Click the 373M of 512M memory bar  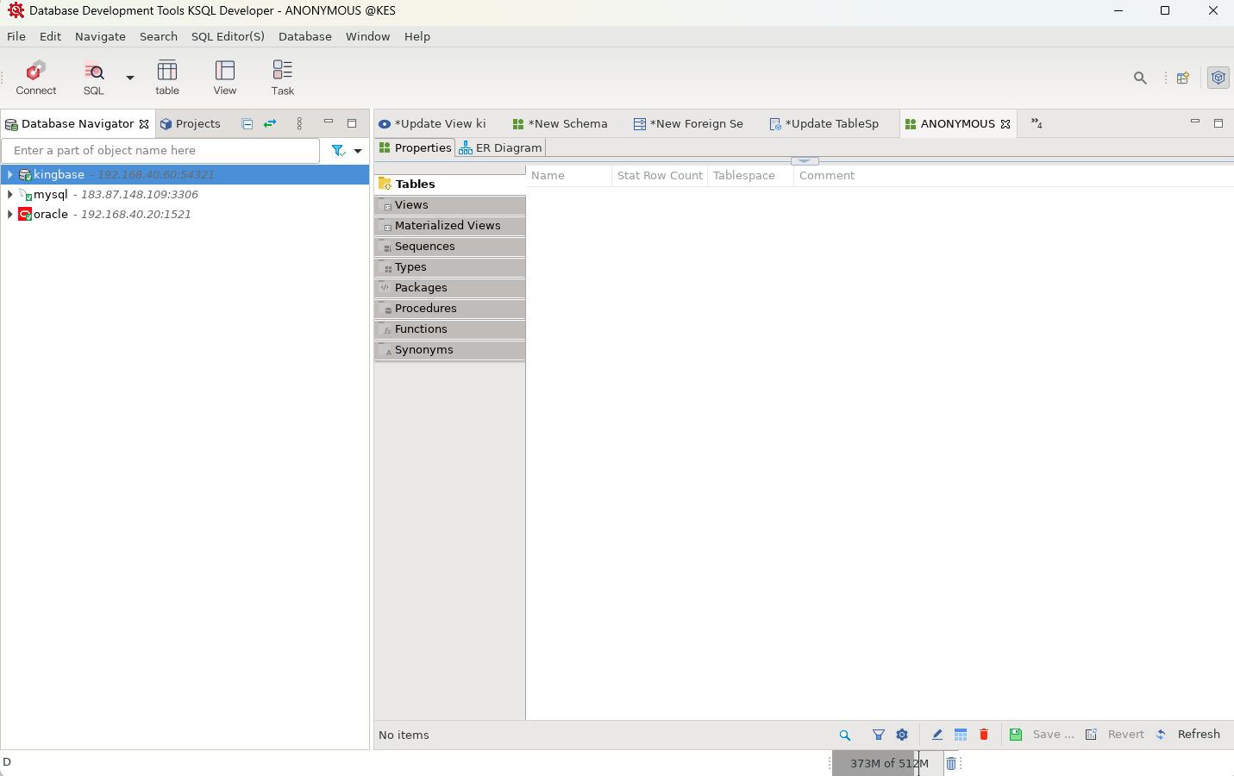click(x=888, y=763)
